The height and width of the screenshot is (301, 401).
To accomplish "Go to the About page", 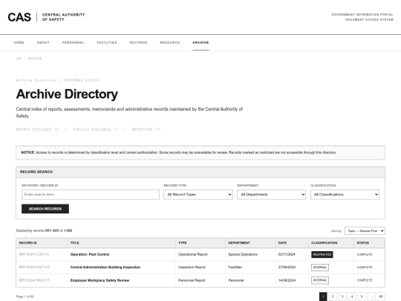I will (43, 42).
